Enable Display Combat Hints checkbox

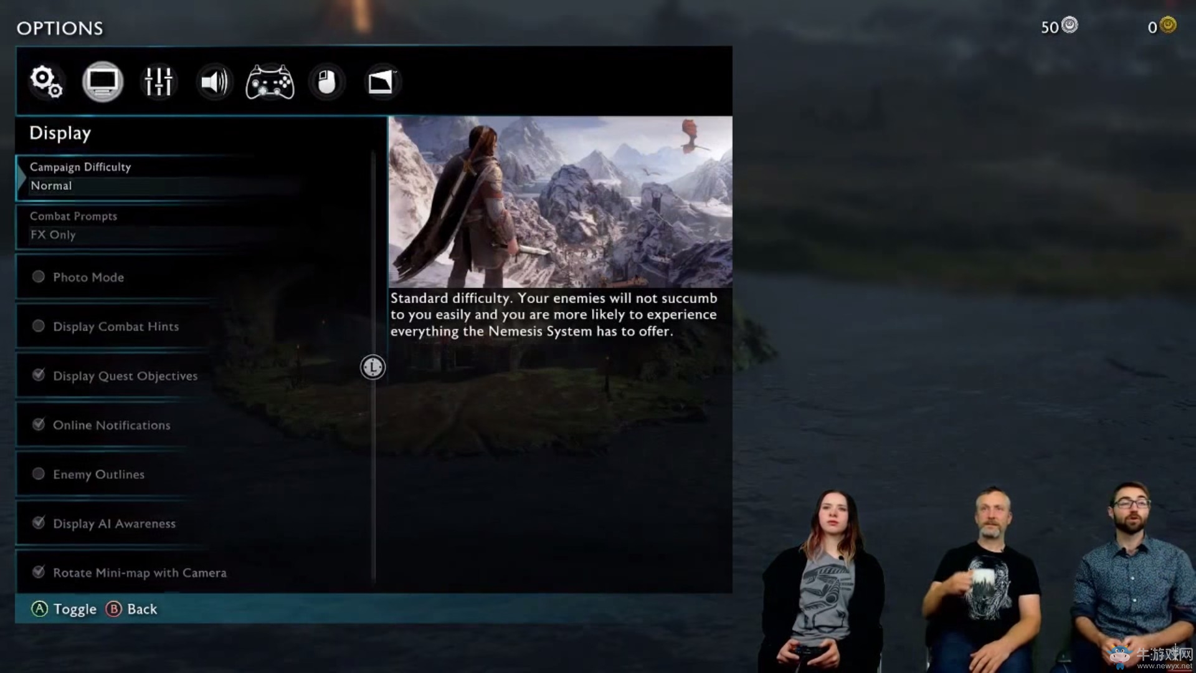tap(39, 326)
